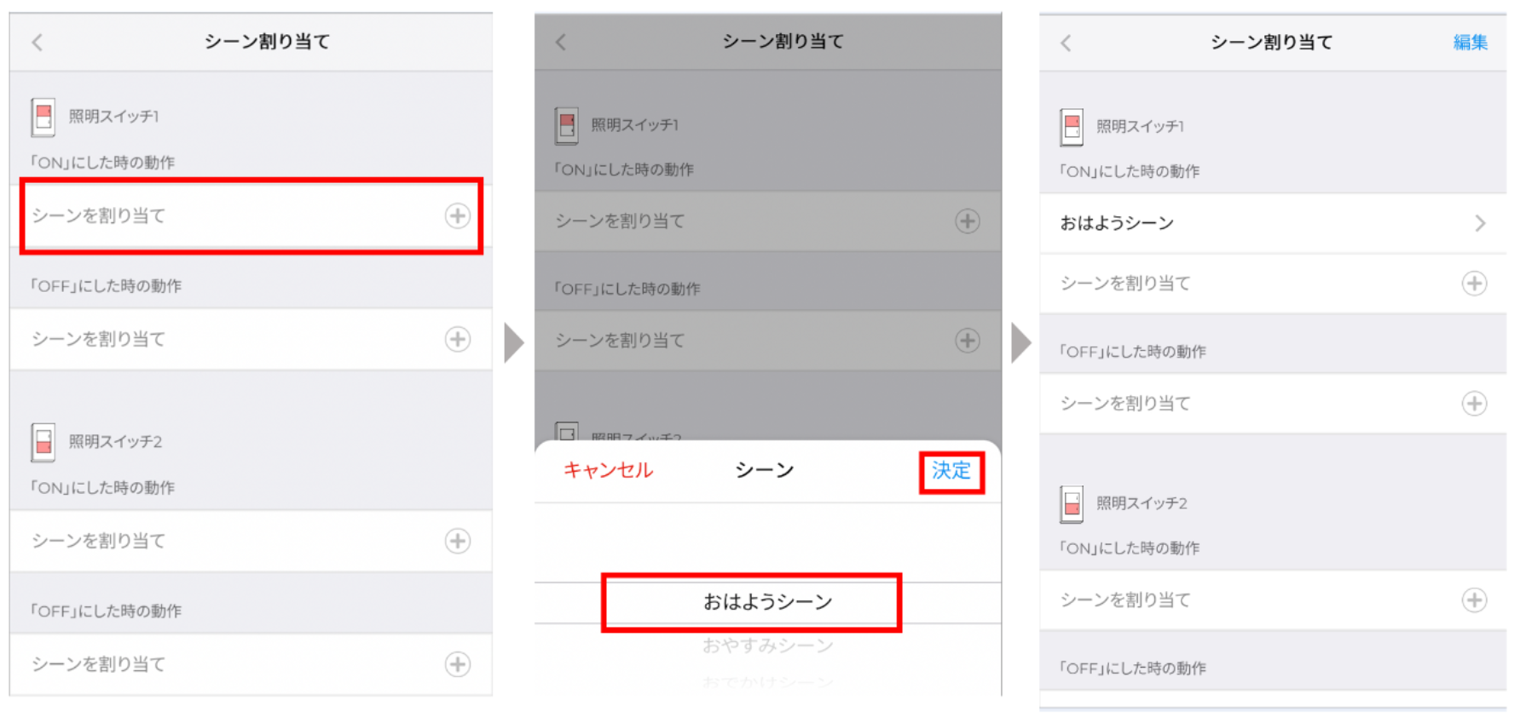Go back using left screen's back arrow
The height and width of the screenshot is (723, 1526).
(38, 43)
